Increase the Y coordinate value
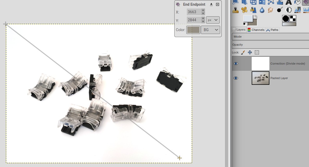The height and width of the screenshot is (167, 309). pos(203,18)
